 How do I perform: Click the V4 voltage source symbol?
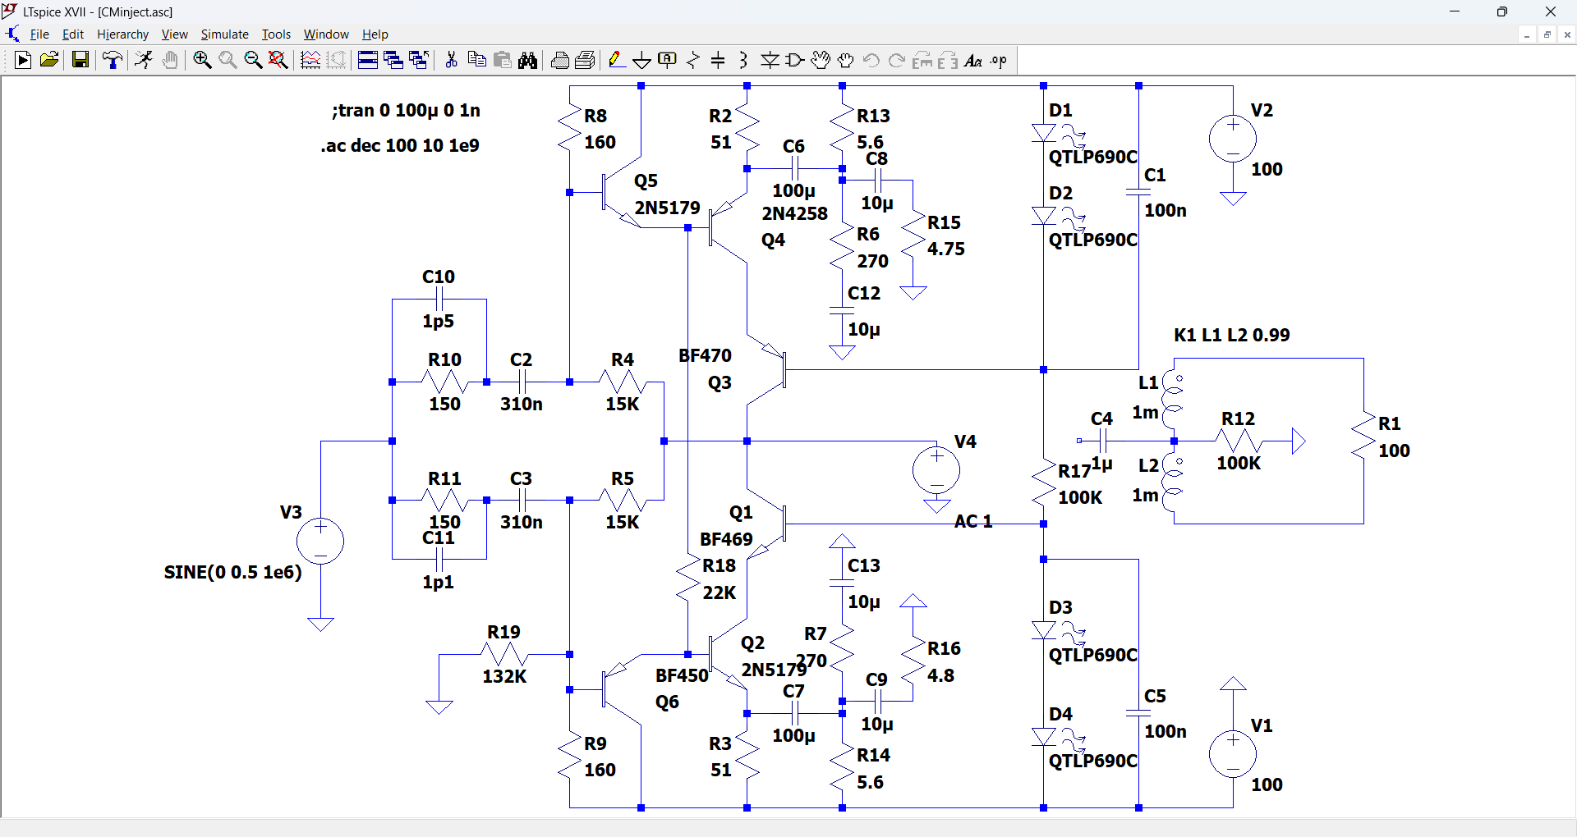936,470
